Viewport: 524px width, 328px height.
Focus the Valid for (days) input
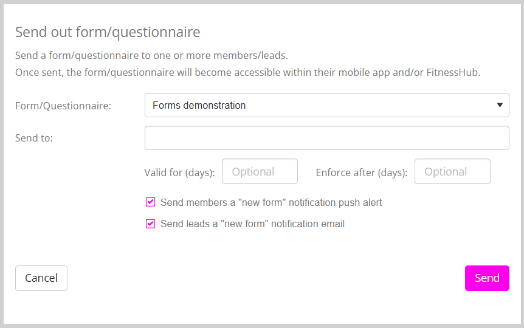click(x=260, y=171)
